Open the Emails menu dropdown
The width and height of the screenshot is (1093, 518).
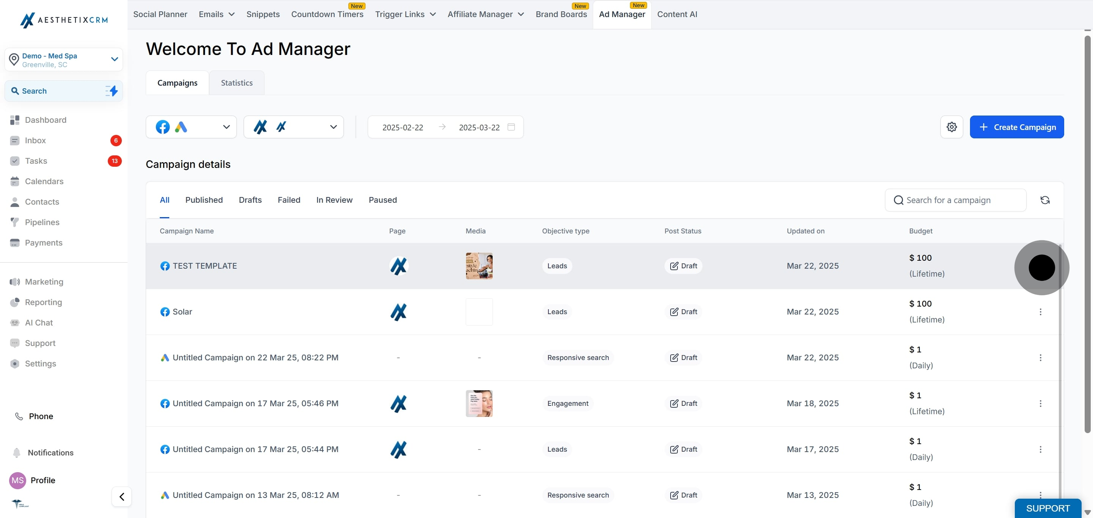216,14
